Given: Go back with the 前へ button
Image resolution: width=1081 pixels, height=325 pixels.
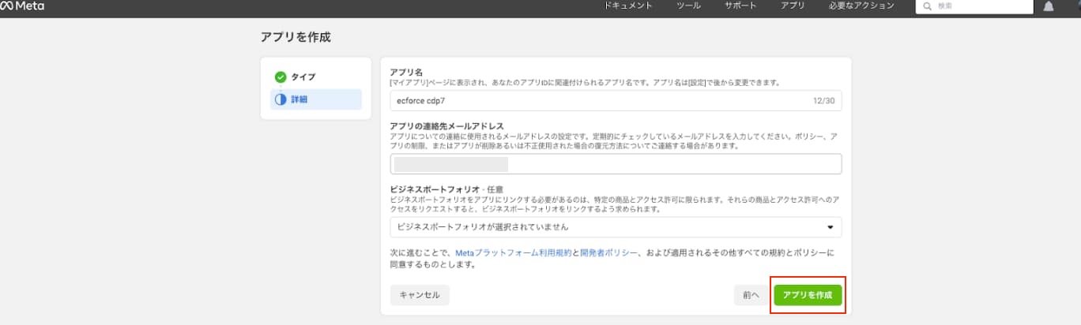Looking at the screenshot, I should (751, 295).
